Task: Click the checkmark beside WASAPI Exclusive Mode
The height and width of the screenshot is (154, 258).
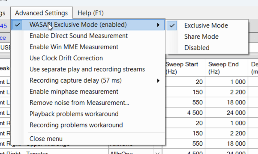Action: pos(17,25)
